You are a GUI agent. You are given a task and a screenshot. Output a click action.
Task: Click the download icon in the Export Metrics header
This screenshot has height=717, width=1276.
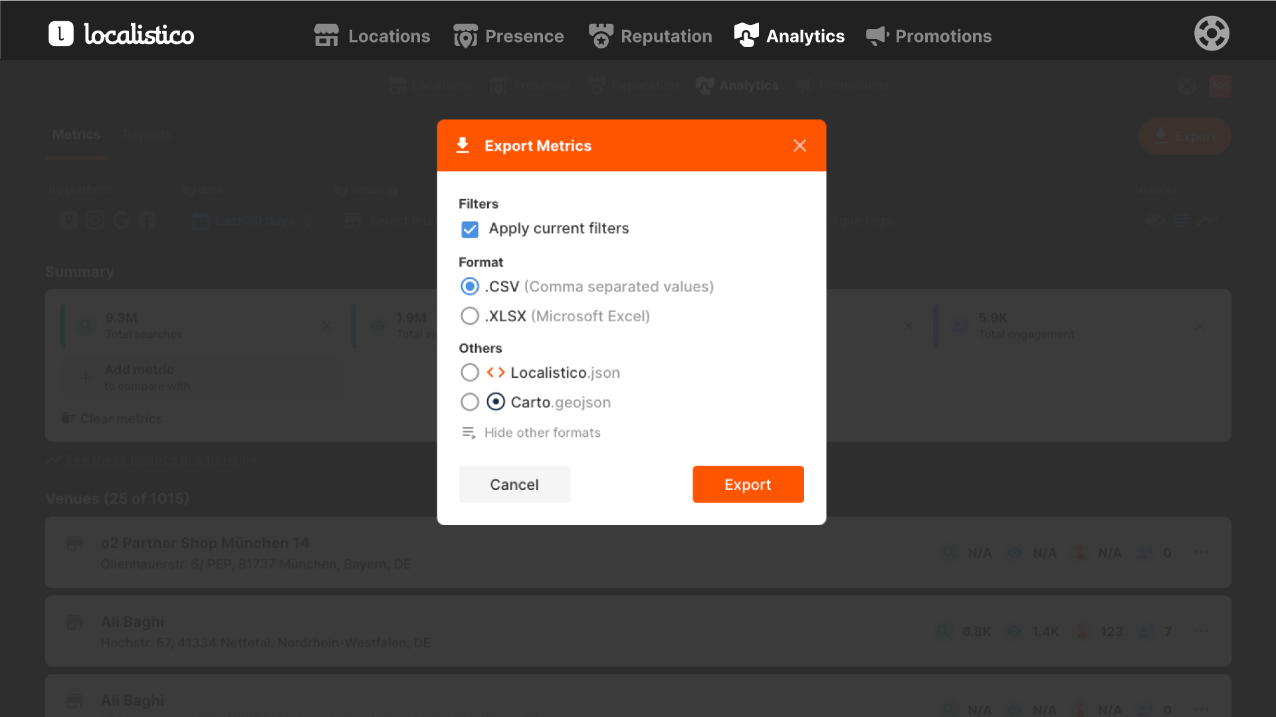(x=463, y=145)
